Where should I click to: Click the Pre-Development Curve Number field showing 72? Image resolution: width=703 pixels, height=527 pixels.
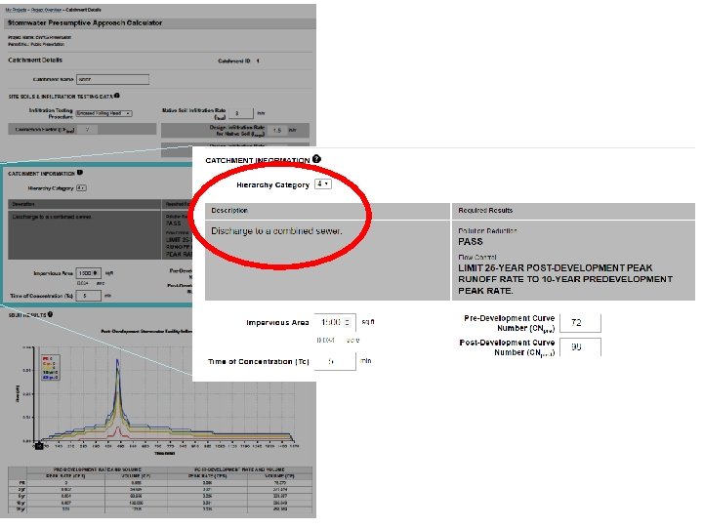(580, 322)
